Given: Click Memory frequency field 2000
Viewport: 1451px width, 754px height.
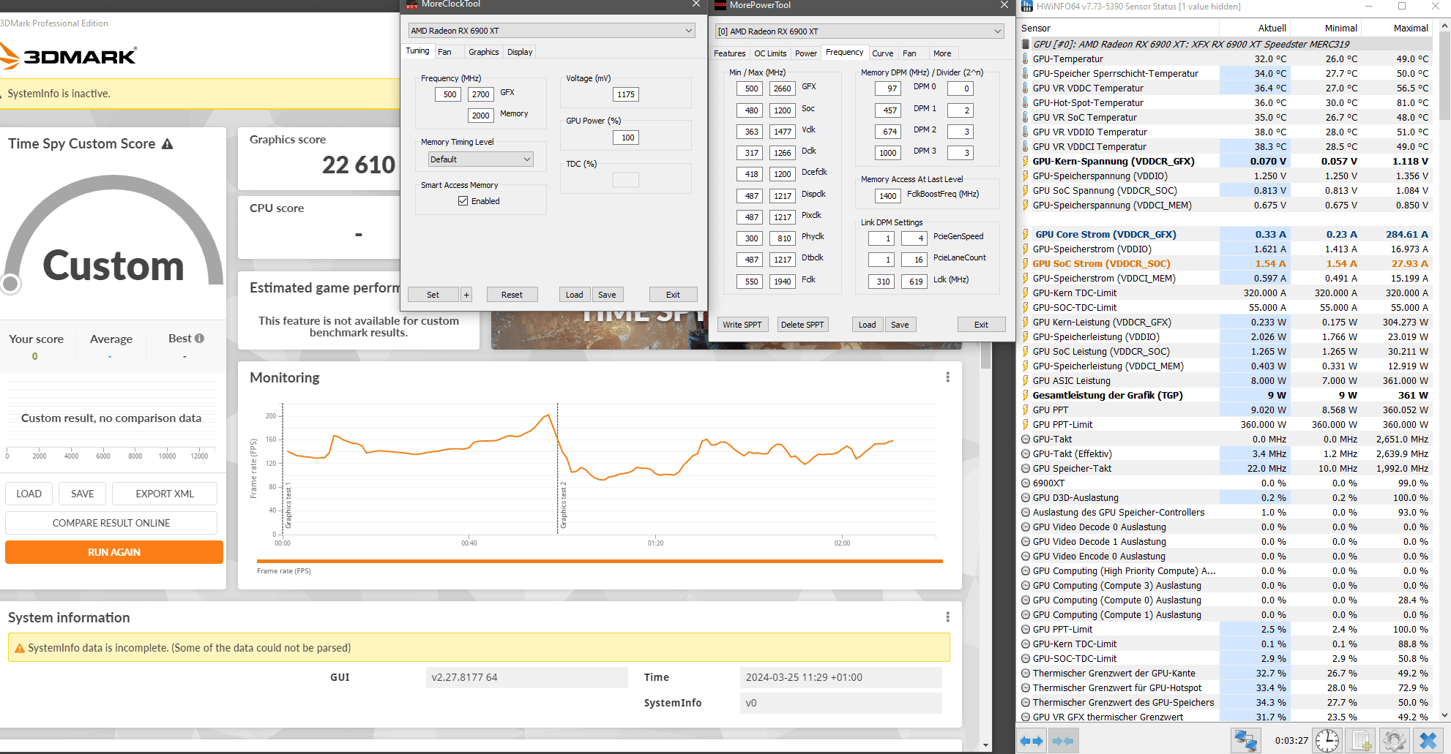Looking at the screenshot, I should (481, 116).
